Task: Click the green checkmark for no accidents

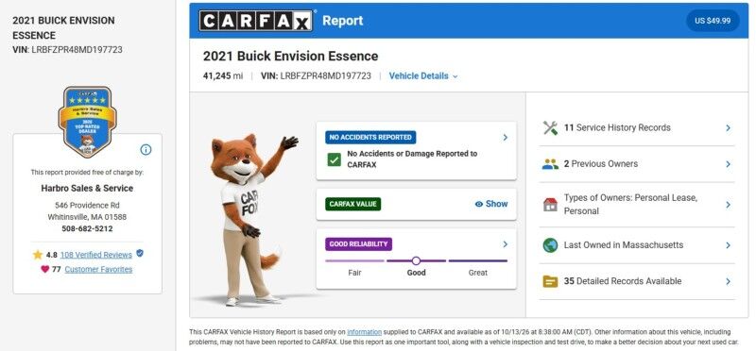Action: tap(334, 159)
